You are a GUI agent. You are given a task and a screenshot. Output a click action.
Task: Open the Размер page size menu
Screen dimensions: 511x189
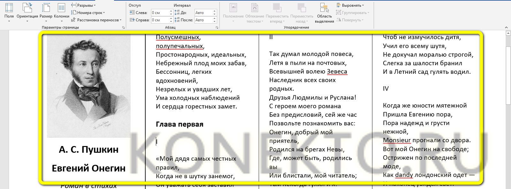coord(46,13)
